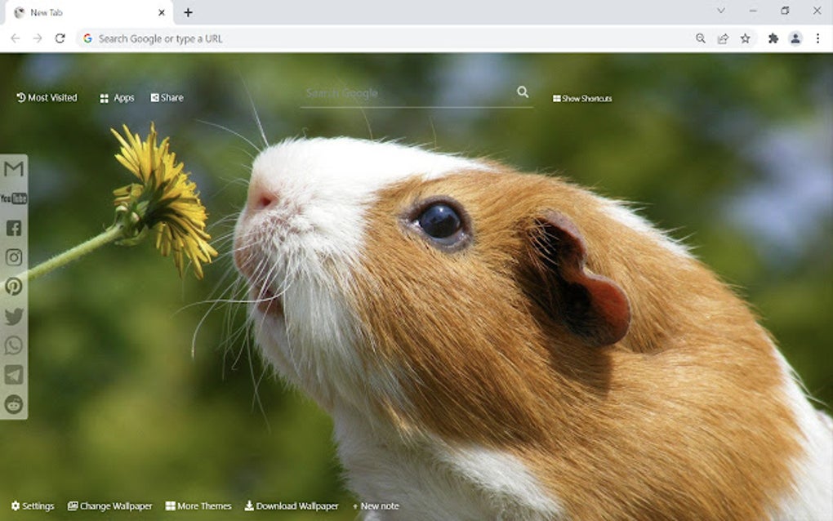Open the YouTube shortcut in the sidebar
This screenshot has height=521, width=833.
[x=12, y=197]
